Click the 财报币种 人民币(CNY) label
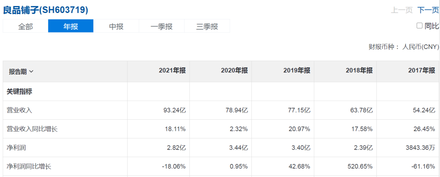440x177 pixels. tap(403, 47)
